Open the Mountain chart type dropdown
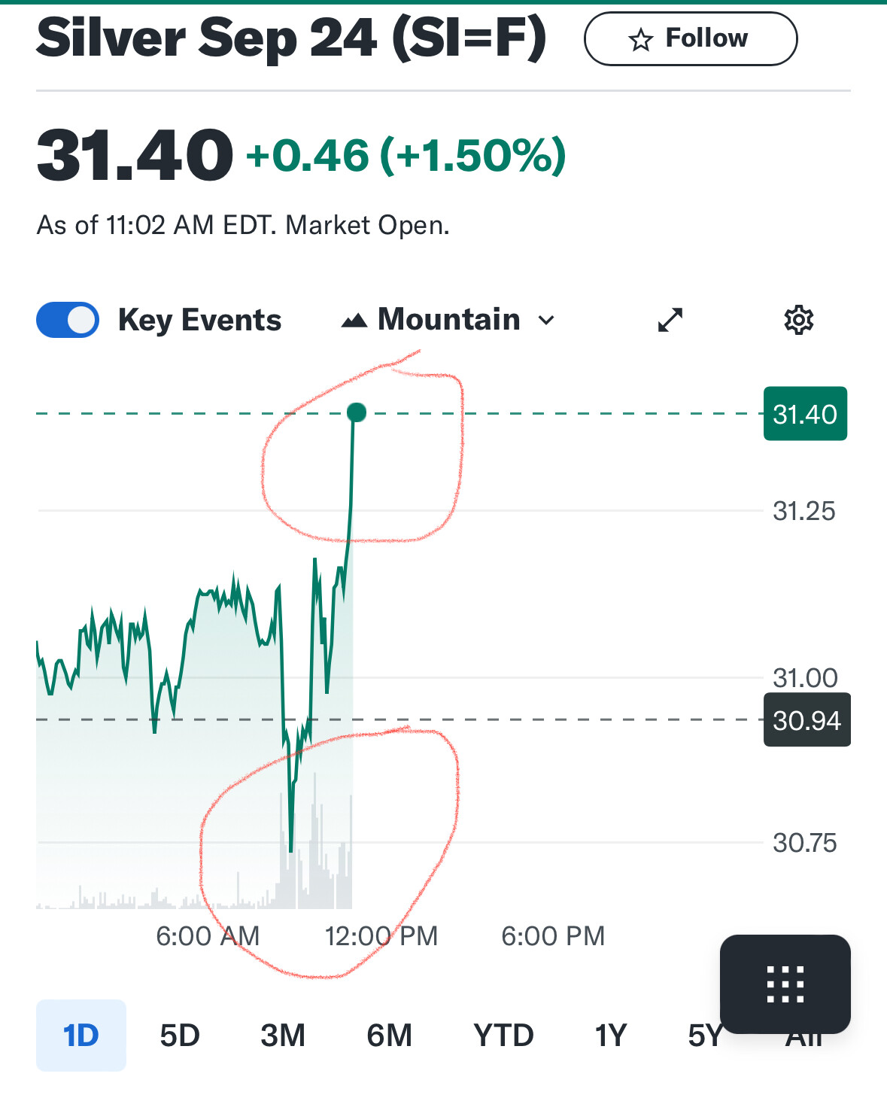Screen dimensions: 887x1104 click(448, 320)
